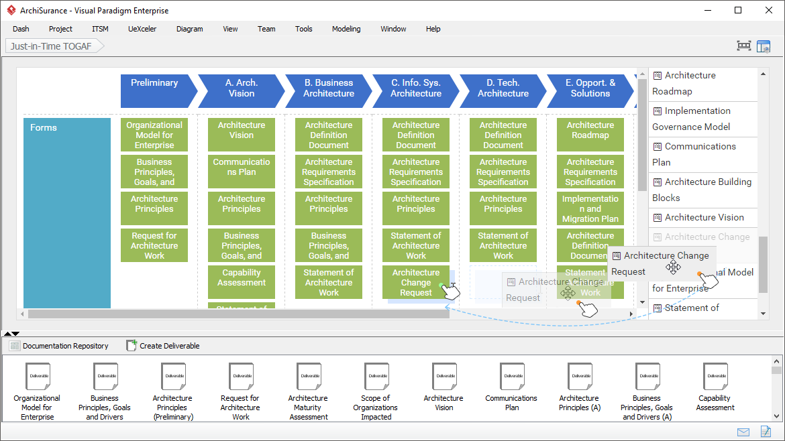The height and width of the screenshot is (441, 785).
Task: Open the Diagram menu
Action: pos(190,29)
